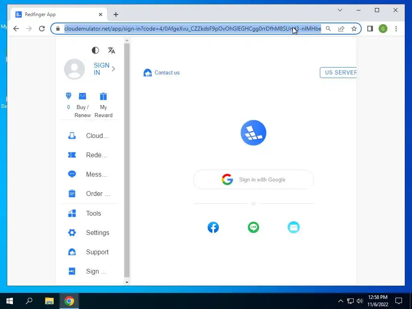Click Sign in with Google button
The image size is (412, 309).
pyautogui.click(x=253, y=179)
